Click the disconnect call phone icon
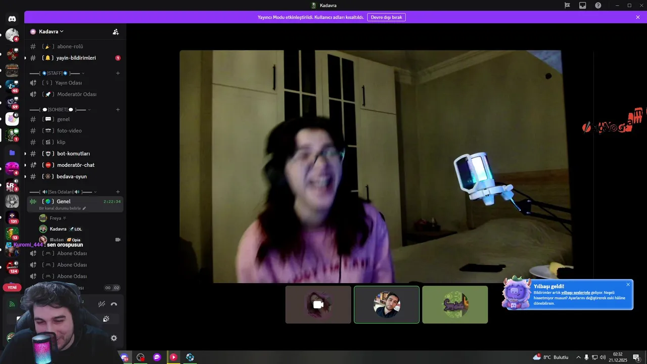This screenshot has height=364, width=647. click(114, 304)
